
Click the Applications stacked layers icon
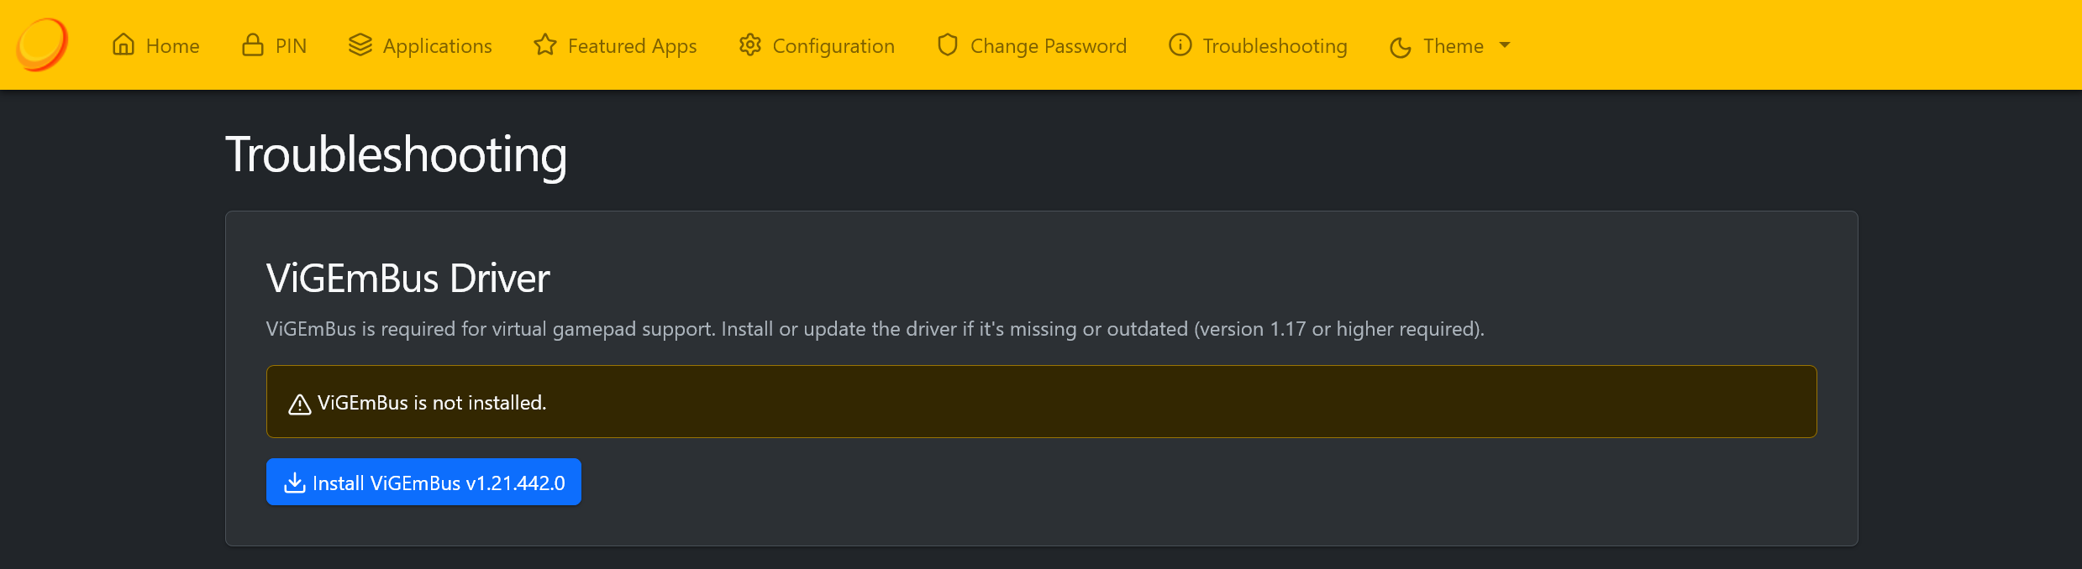[360, 44]
